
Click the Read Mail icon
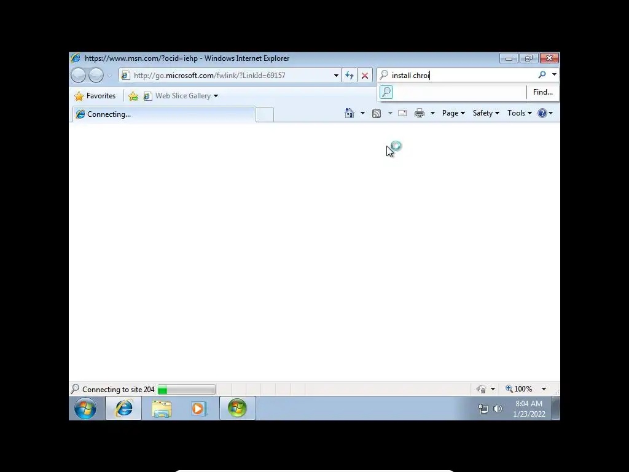point(402,113)
